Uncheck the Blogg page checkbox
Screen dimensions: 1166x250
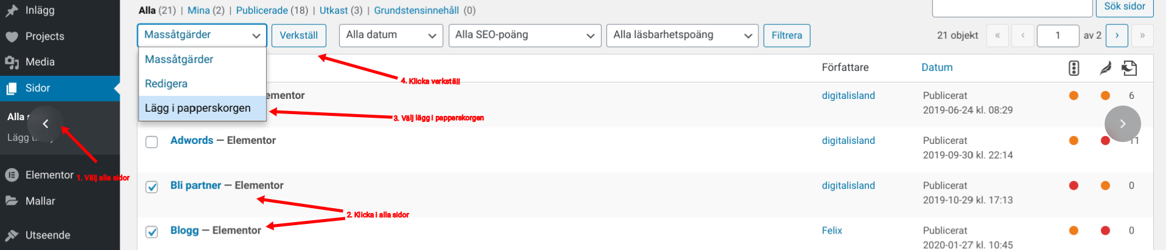(152, 232)
